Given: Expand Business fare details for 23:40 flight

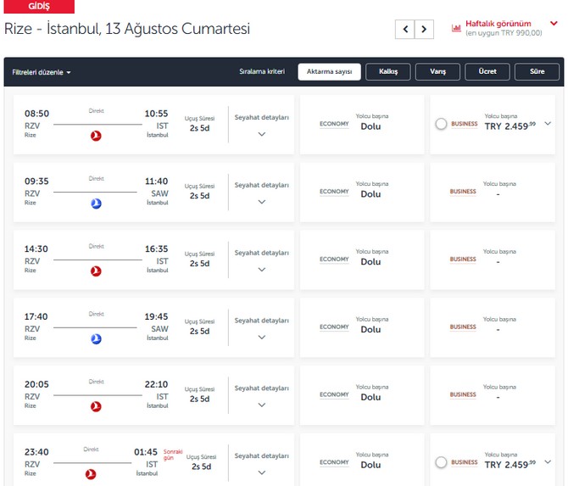Looking at the screenshot, I should click(548, 462).
